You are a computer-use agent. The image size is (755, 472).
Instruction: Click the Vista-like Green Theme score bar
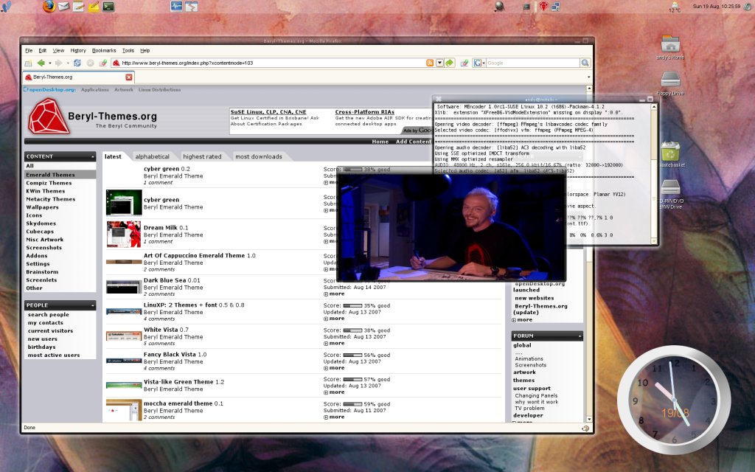(352, 380)
